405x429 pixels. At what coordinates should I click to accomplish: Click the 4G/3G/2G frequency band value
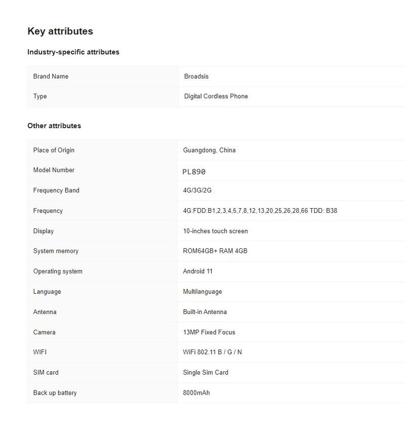197,190
